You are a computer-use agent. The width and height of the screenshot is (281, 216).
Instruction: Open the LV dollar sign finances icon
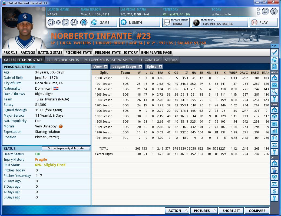coord(274,191)
